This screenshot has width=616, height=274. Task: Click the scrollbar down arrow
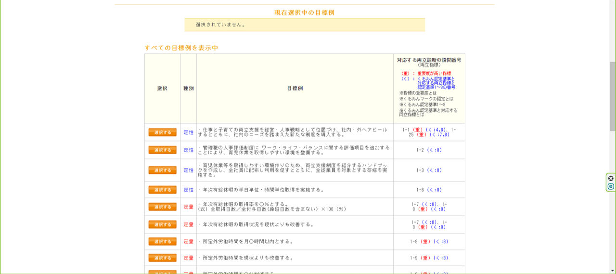(x=612, y=270)
